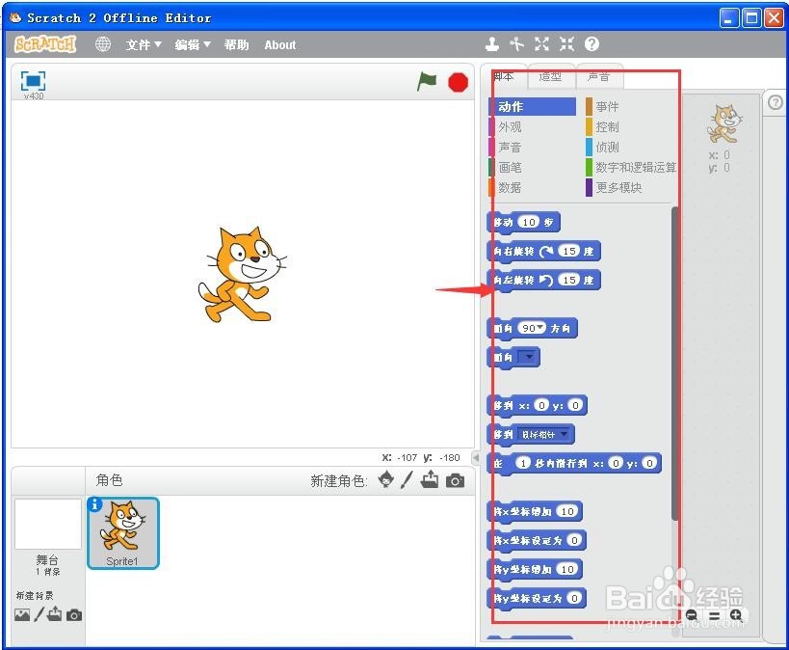Image resolution: width=789 pixels, height=650 pixels.
Task: Zoom in the scripts area
Action: [x=736, y=615]
